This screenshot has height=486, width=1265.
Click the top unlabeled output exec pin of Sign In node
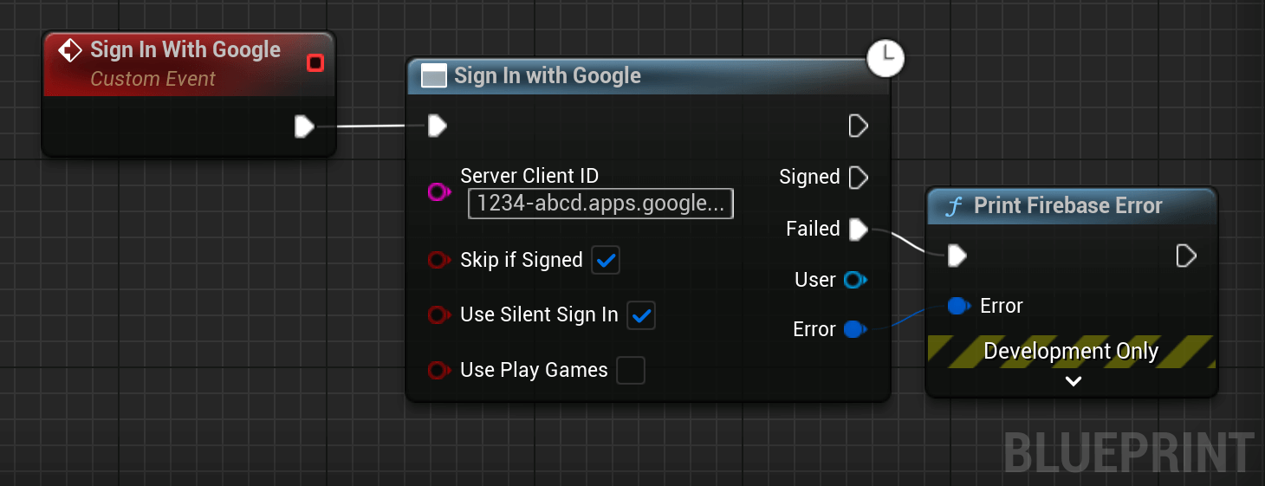[858, 126]
